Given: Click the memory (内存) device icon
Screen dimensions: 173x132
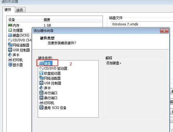Looking at the screenshot, I should coord(10,25).
